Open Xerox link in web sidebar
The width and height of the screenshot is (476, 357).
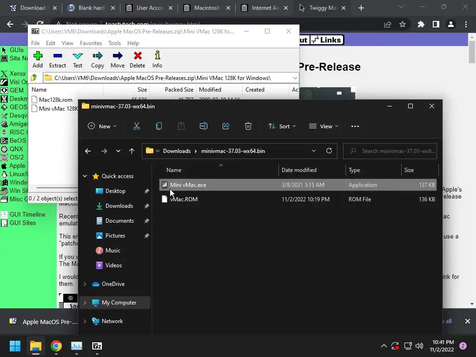coord(18,73)
